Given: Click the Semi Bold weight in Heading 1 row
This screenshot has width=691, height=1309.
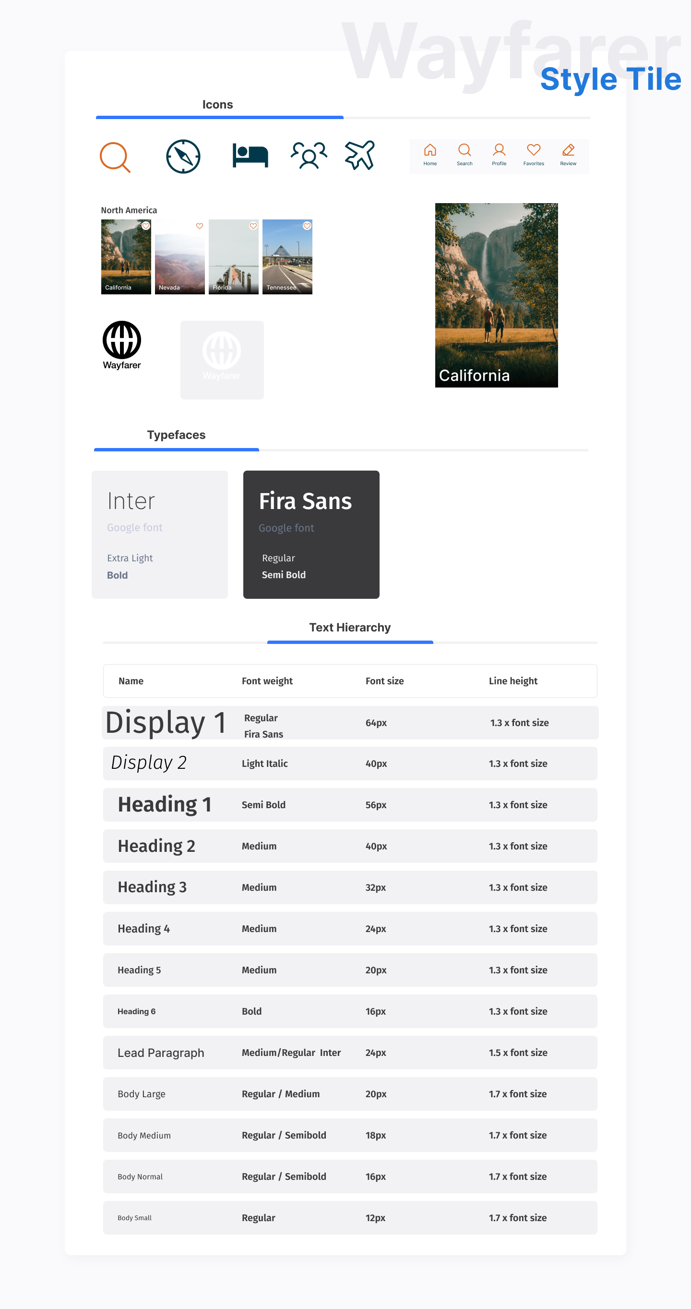Looking at the screenshot, I should tap(263, 805).
